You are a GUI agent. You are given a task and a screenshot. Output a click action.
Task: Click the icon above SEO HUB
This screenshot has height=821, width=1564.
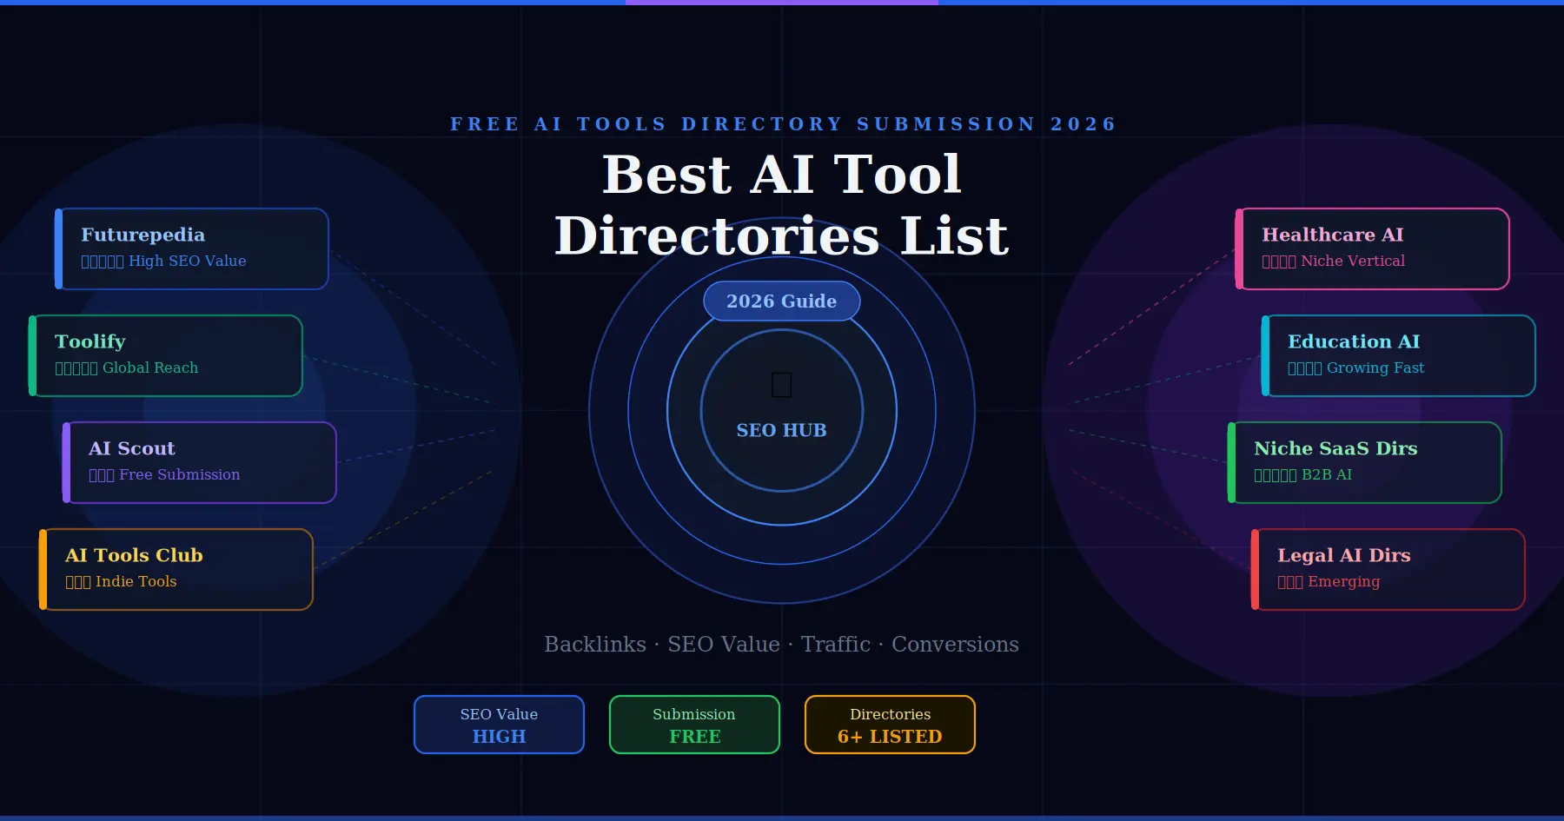click(x=782, y=384)
